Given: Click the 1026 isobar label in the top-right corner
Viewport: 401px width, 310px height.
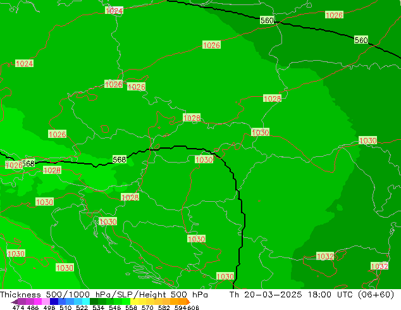Looking at the screenshot, I should (x=334, y=15).
